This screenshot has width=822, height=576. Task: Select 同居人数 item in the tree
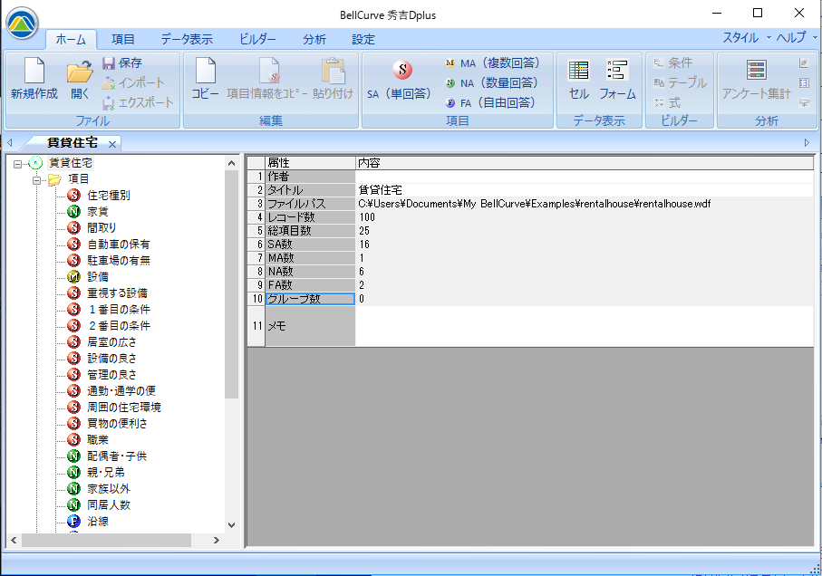109,504
